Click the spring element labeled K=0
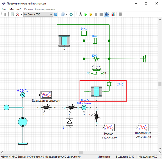This screenshot has width=162, height=159. coord(96,59)
